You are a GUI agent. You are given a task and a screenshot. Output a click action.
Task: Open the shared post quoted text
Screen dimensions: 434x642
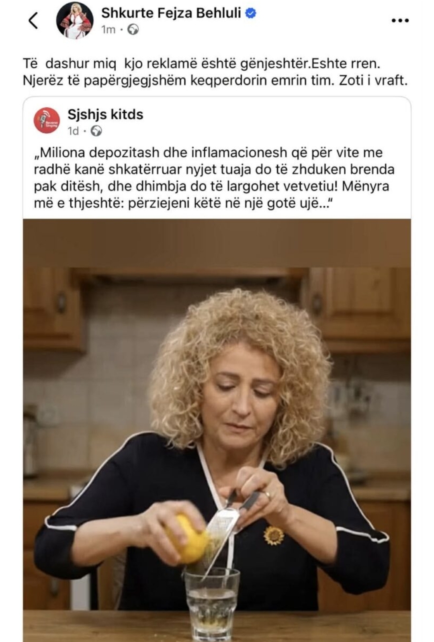tap(214, 178)
